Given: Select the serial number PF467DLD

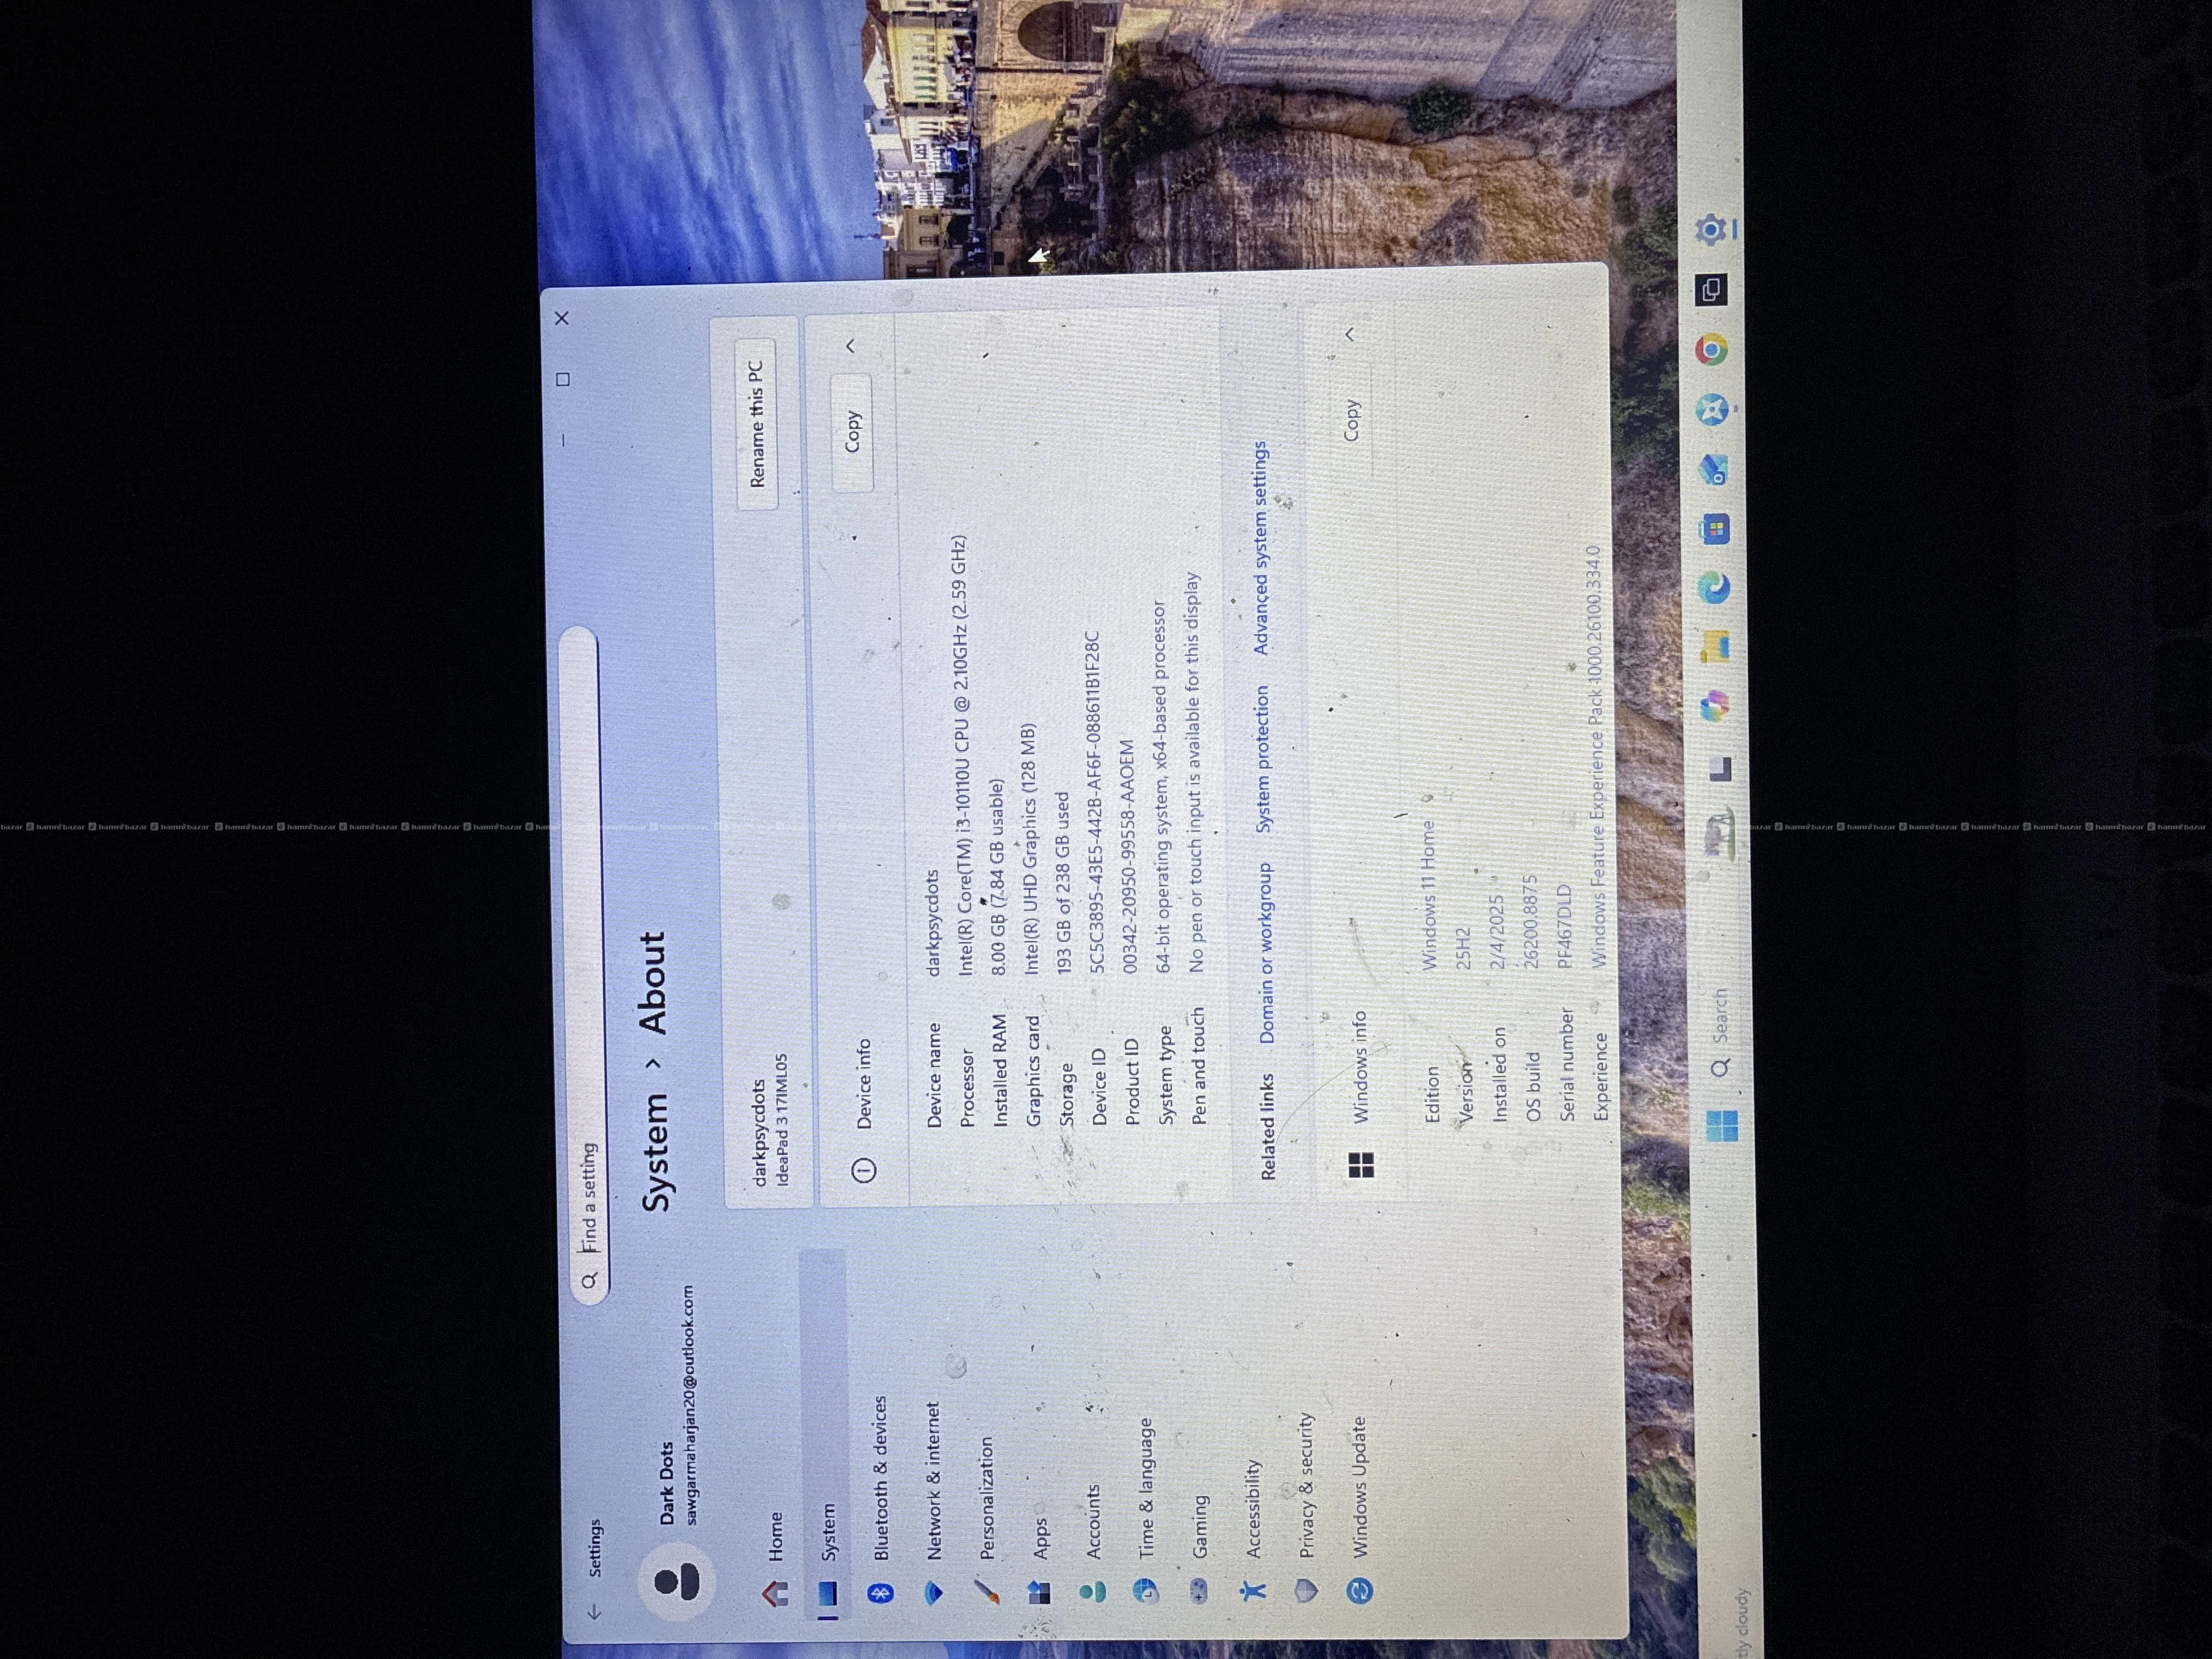Looking at the screenshot, I should [x=1564, y=927].
